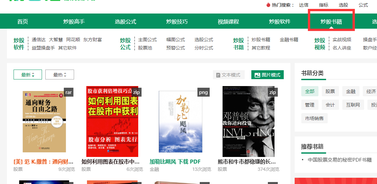Click the zip badge on the 邓普顿 cover
Viewport: 377px width, 184px height.
coord(272,92)
